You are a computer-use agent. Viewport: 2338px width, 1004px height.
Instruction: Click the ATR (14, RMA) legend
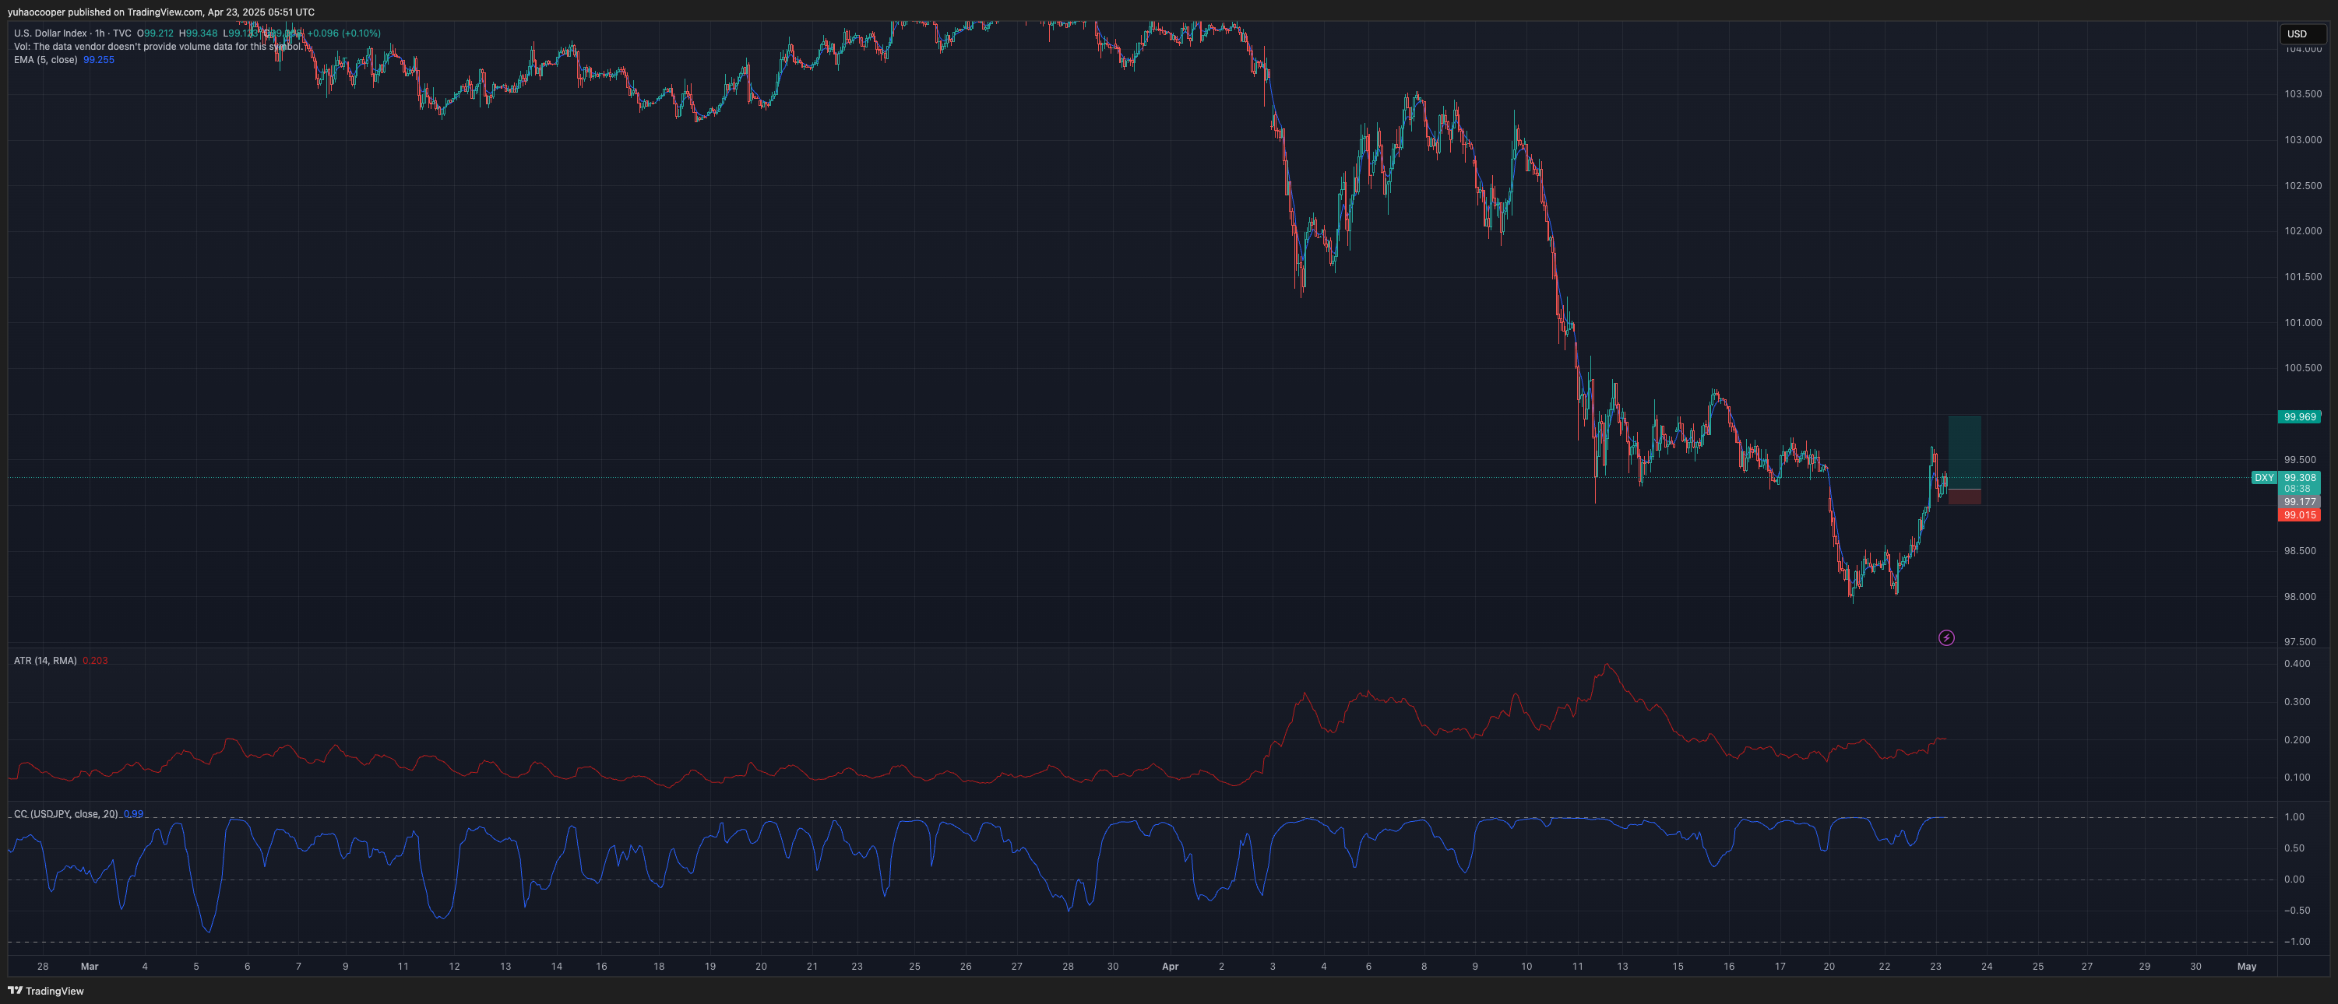[45, 660]
